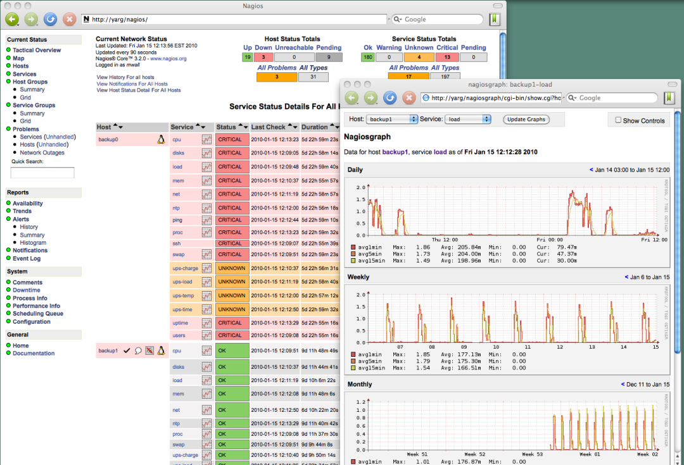
Task: Stop loading in the Nagios browser window
Action: [x=69, y=19]
